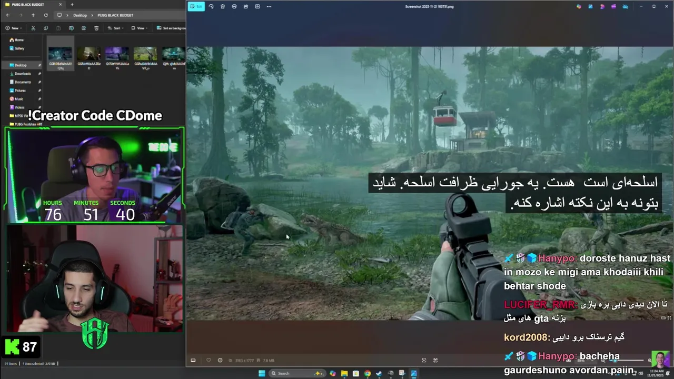Open Downloads in Explorer sidebar
The image size is (674, 379).
pyautogui.click(x=22, y=74)
